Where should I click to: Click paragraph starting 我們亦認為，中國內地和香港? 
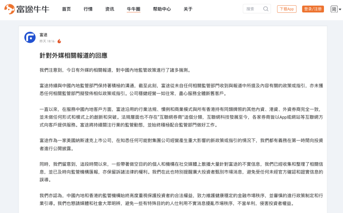pyautogui.click(x=182, y=200)
